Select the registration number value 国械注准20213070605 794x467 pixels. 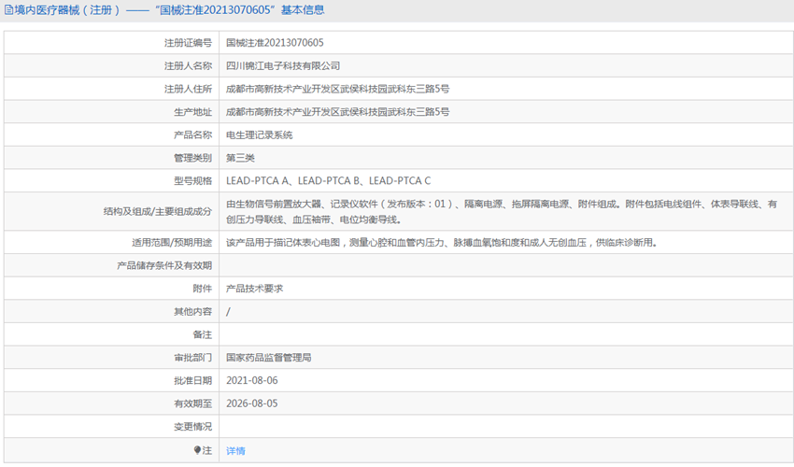tap(275, 43)
